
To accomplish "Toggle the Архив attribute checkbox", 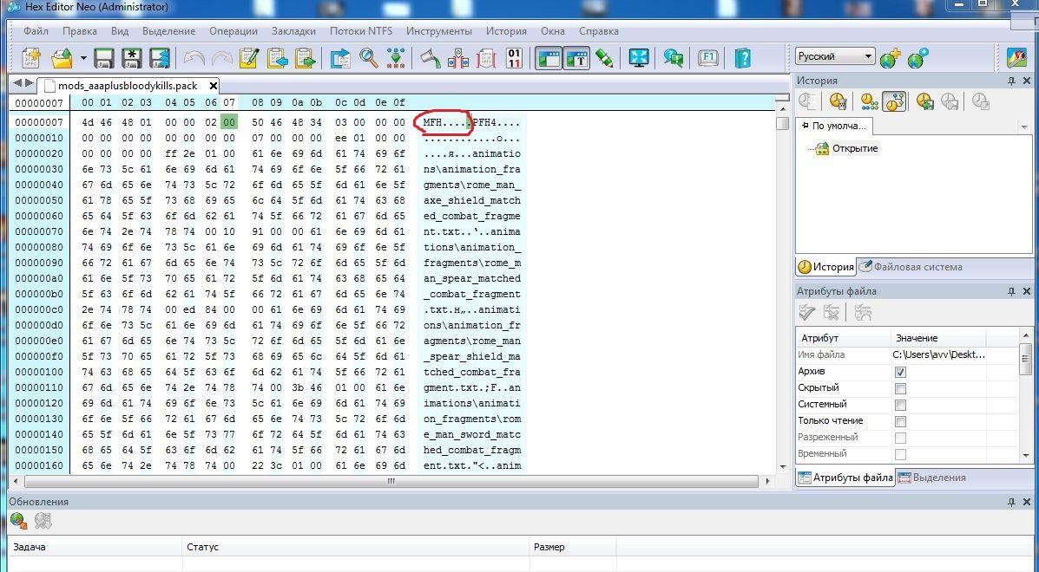I will click(x=900, y=372).
